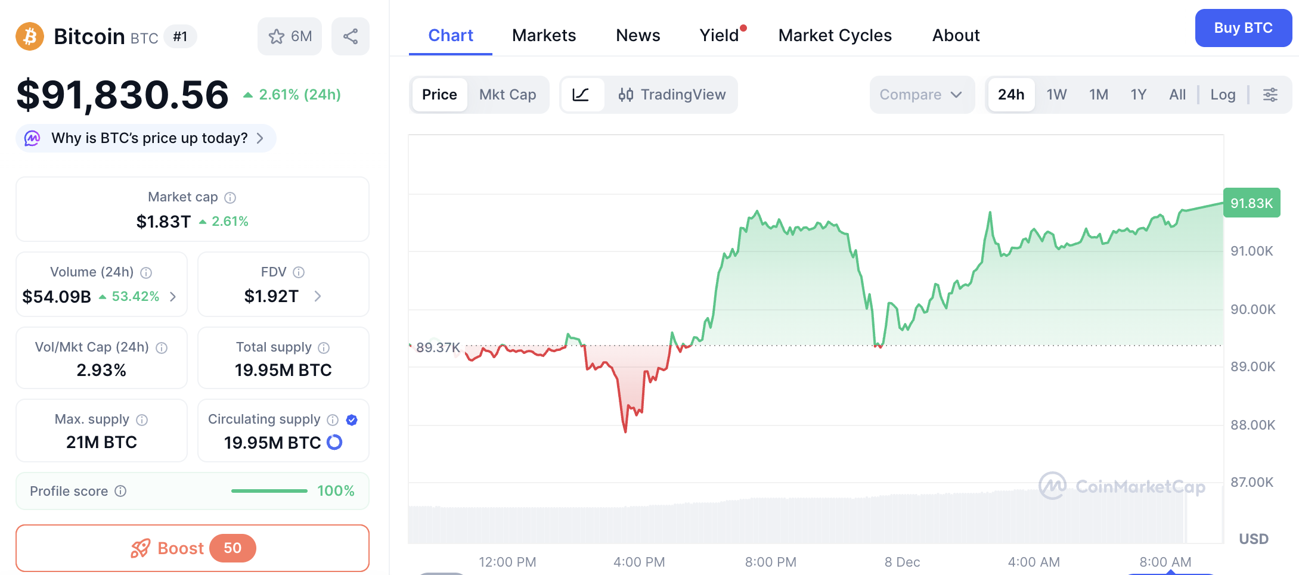Select the line chart icon
The width and height of the screenshot is (1299, 575).
[x=582, y=94]
